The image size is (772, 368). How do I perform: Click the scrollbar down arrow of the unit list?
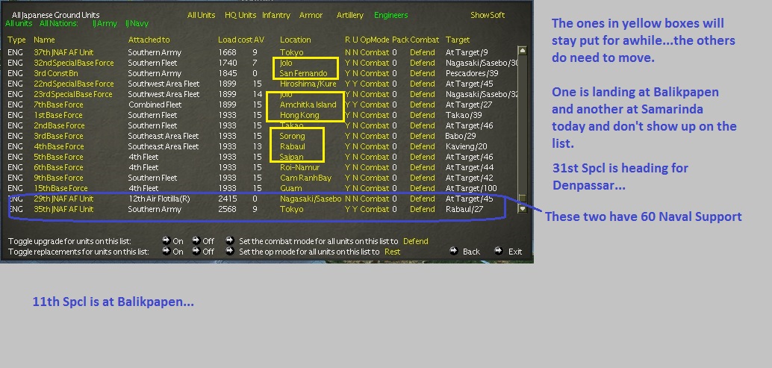(523, 208)
